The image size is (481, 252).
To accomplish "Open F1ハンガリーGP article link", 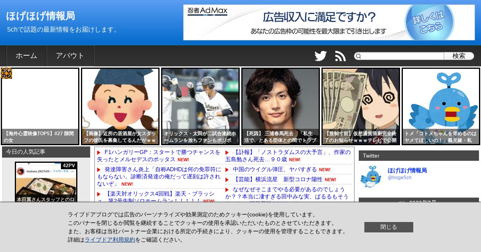I will click(x=158, y=156).
